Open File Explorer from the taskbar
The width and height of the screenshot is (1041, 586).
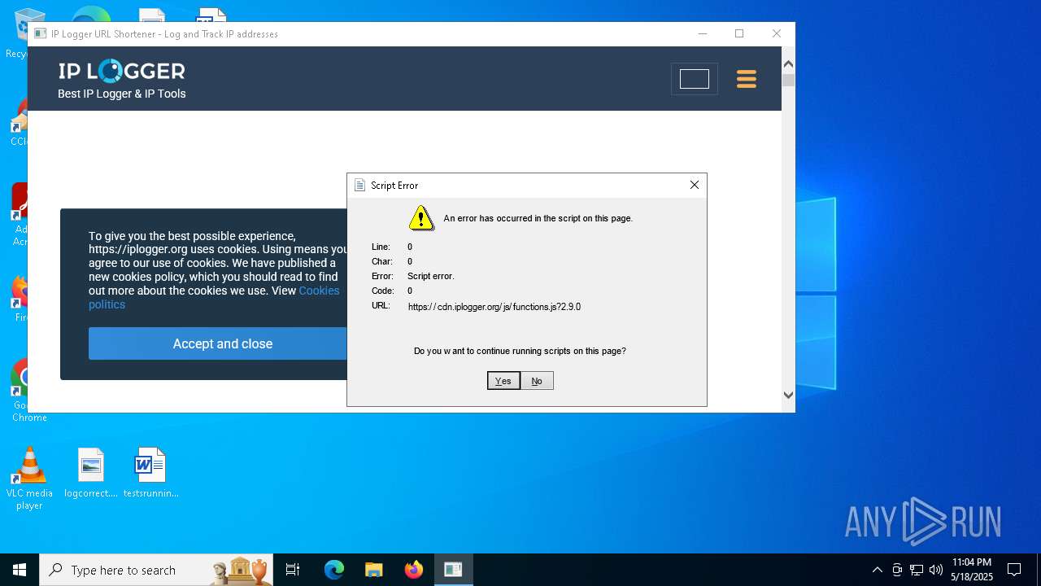374,570
